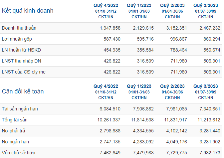
Task: Click the 3,152,351 revenue value for Quý 2/2023
Action: (176, 28)
